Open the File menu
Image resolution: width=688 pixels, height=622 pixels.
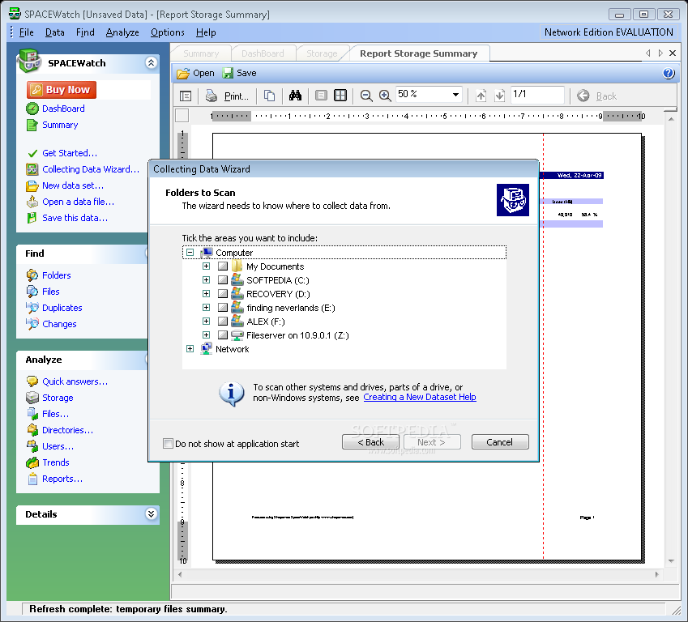[x=26, y=32]
